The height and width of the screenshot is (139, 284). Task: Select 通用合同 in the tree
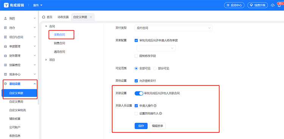pyautogui.click(x=59, y=52)
